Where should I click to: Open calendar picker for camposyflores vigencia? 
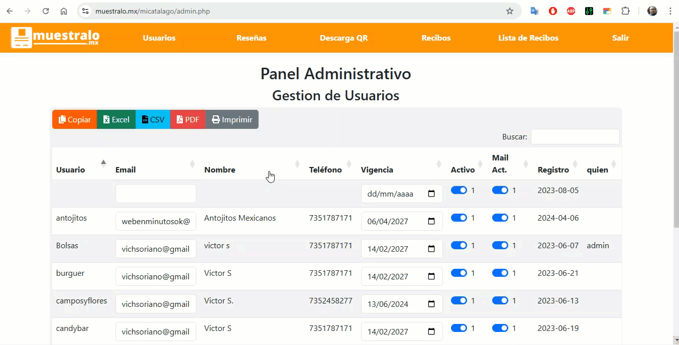(x=431, y=304)
